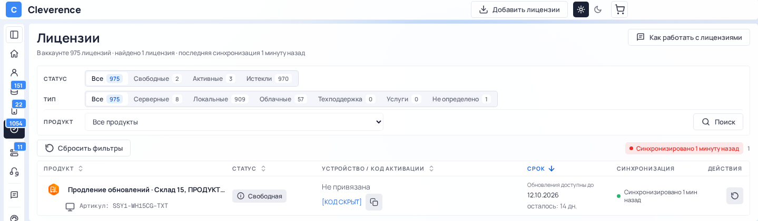
Task: Sort by Устройство / Код активации column
Action: coord(378,169)
